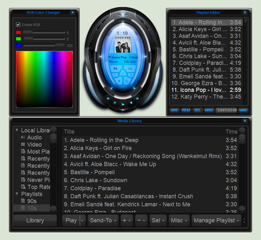The image size is (261, 240).
Task: Click the center play button on player
Action: (x=123, y=105)
